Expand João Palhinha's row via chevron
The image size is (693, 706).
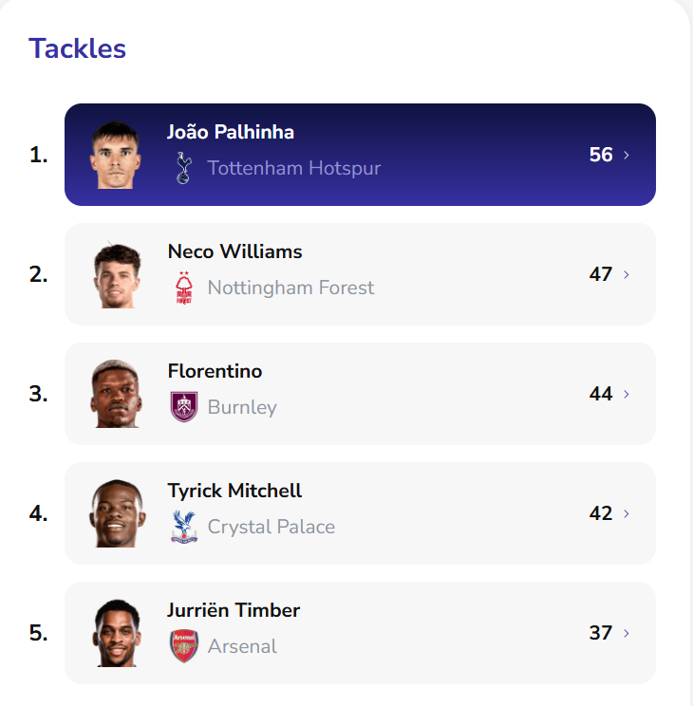tap(627, 155)
